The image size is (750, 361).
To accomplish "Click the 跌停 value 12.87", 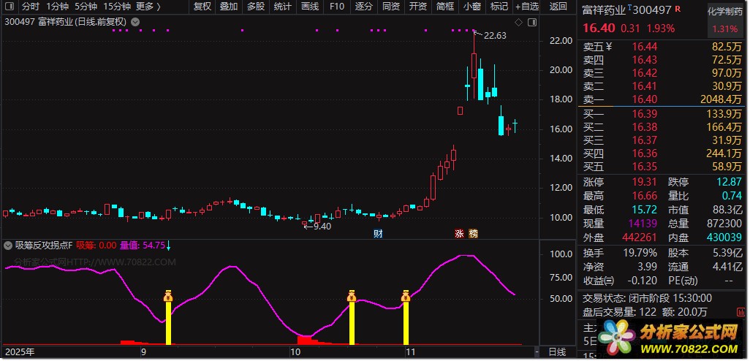I will [x=729, y=182].
